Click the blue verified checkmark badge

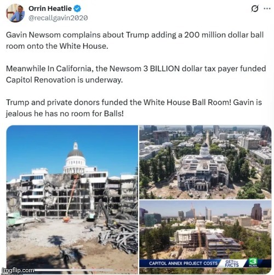coord(77,9)
